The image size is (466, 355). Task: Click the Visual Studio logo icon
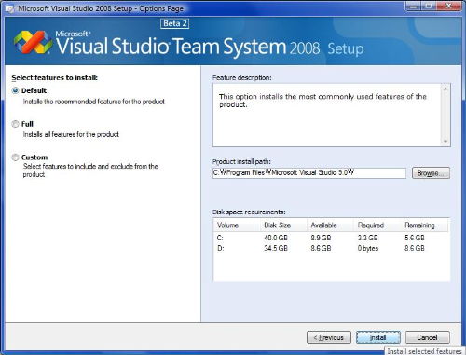[x=34, y=42]
